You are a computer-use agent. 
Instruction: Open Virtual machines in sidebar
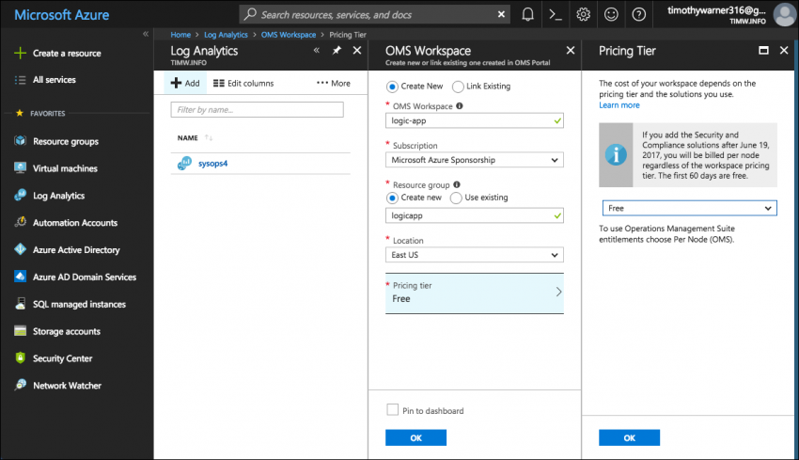[65, 168]
